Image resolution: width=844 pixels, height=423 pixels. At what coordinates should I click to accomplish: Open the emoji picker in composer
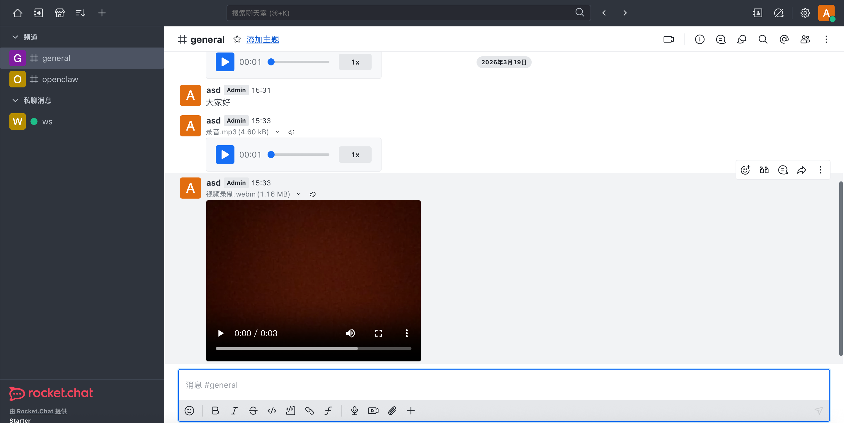click(189, 411)
